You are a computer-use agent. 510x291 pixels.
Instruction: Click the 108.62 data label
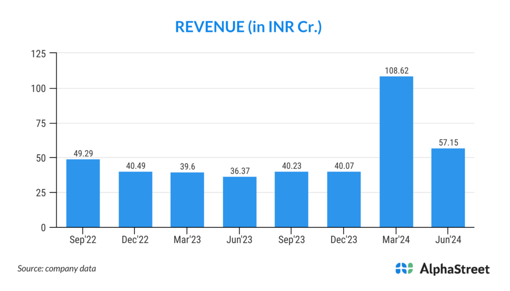click(x=396, y=71)
